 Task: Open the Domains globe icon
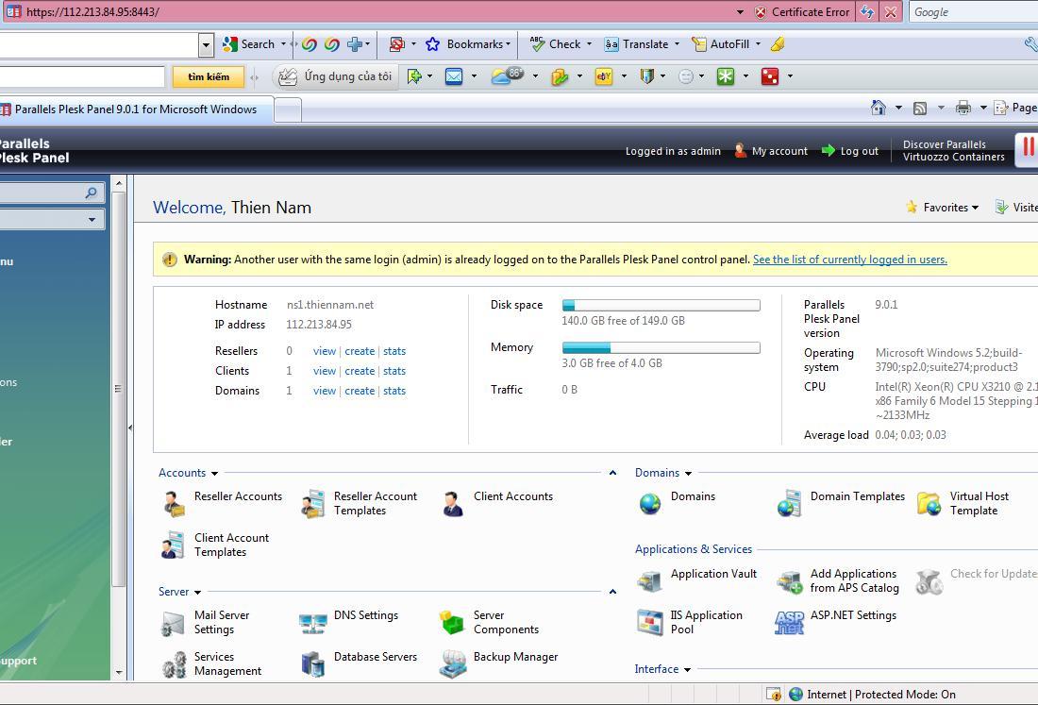click(x=650, y=504)
